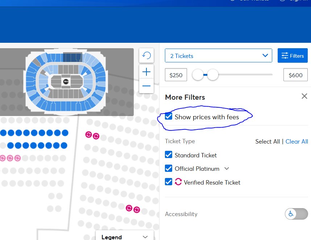Zoom in on the seat map

coord(146,72)
